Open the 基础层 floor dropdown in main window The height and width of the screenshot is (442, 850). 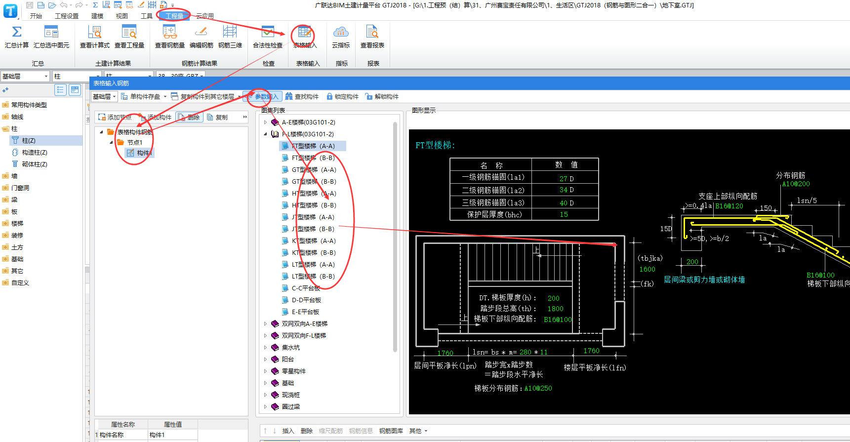pos(25,76)
